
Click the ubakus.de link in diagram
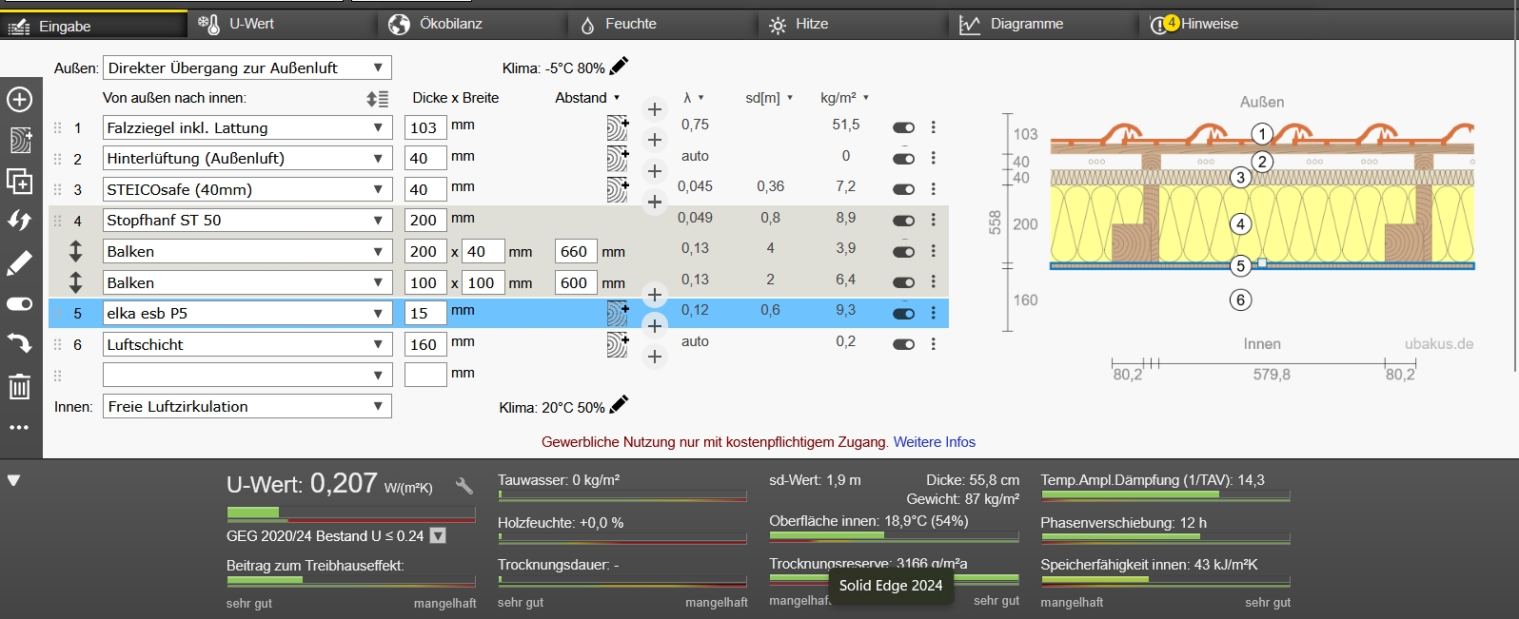pyautogui.click(x=1438, y=344)
